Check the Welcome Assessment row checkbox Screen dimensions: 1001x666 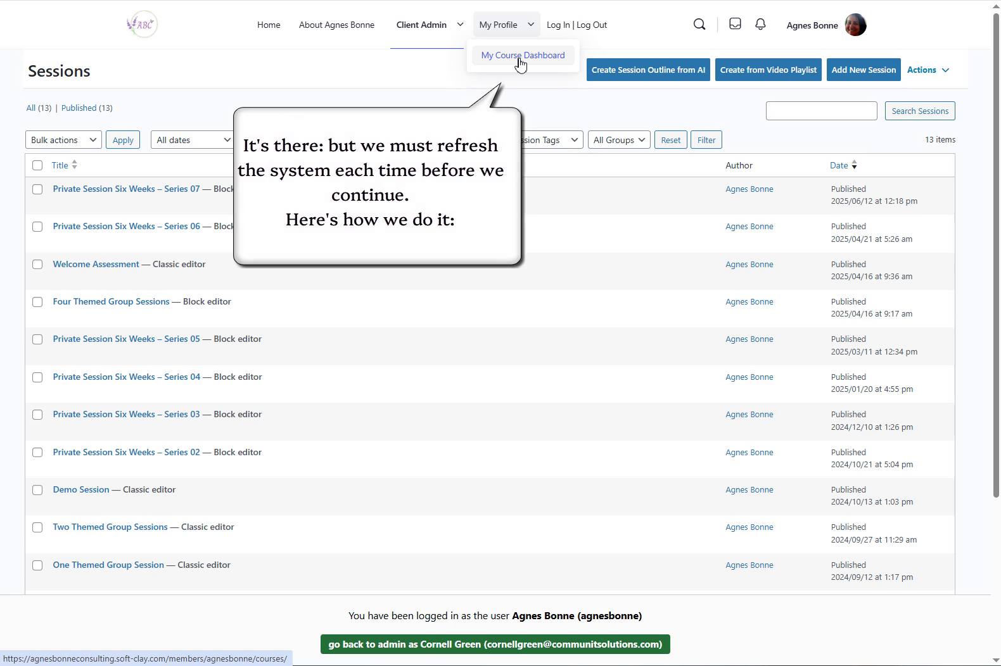tap(37, 265)
